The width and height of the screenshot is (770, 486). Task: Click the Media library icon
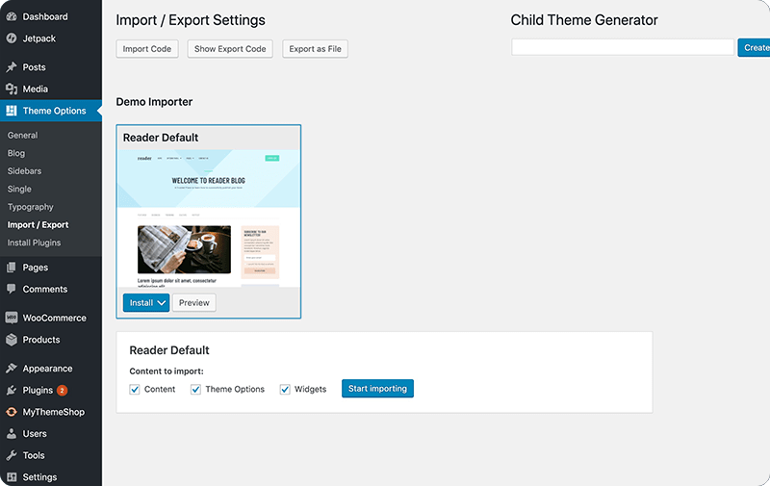12,89
